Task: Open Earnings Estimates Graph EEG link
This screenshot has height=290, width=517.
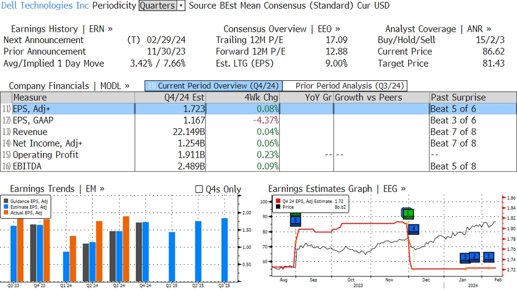Action: pos(337,189)
